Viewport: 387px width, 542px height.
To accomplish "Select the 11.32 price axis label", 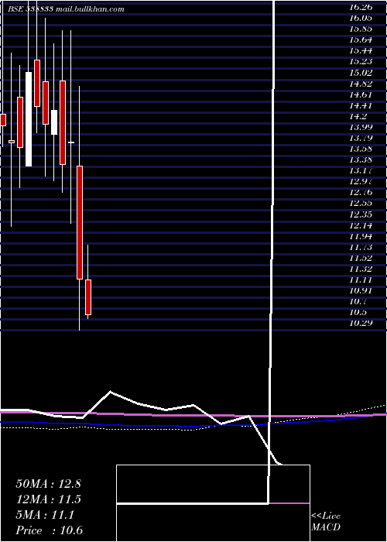I will pos(361,269).
